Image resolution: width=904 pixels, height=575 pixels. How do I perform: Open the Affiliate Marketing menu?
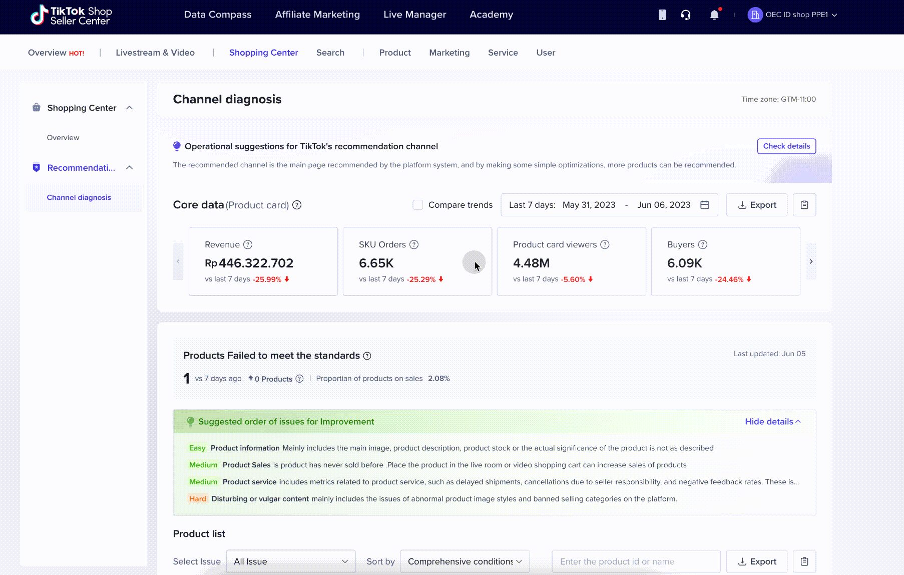click(317, 15)
